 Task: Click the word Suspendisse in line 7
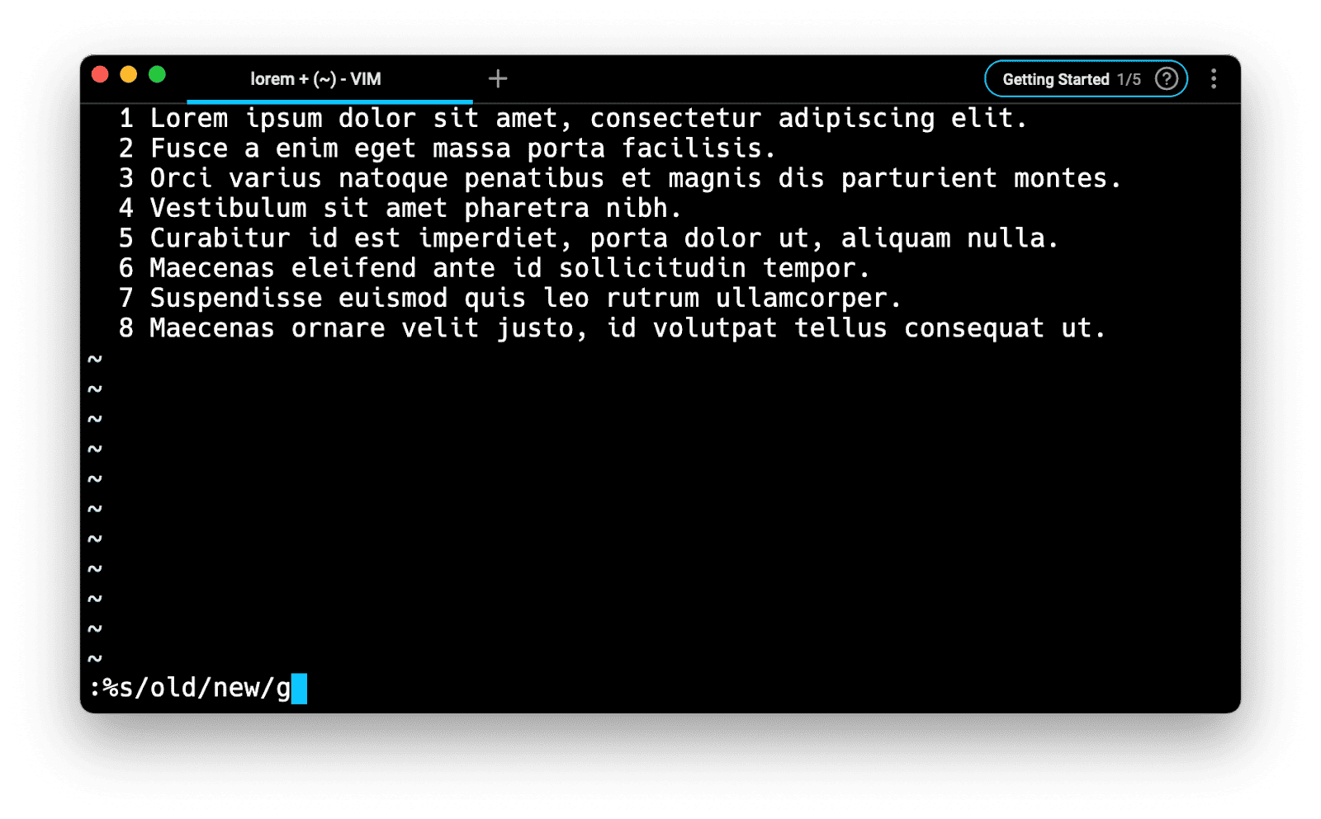click(236, 298)
